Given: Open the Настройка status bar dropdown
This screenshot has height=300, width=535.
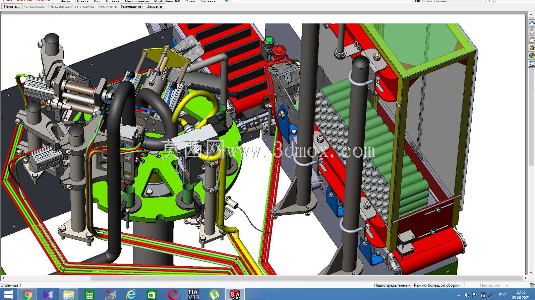Looking at the screenshot, I should [493, 285].
